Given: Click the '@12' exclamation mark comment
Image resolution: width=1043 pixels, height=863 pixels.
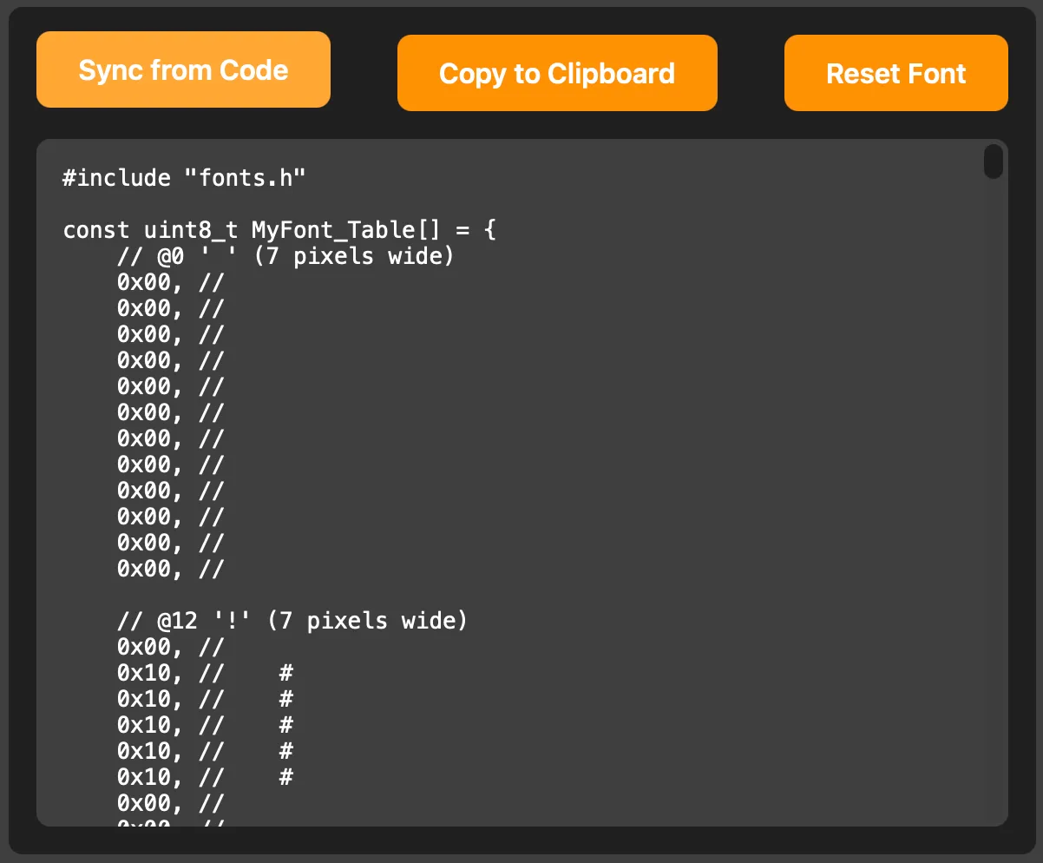Looking at the screenshot, I should pos(291,620).
